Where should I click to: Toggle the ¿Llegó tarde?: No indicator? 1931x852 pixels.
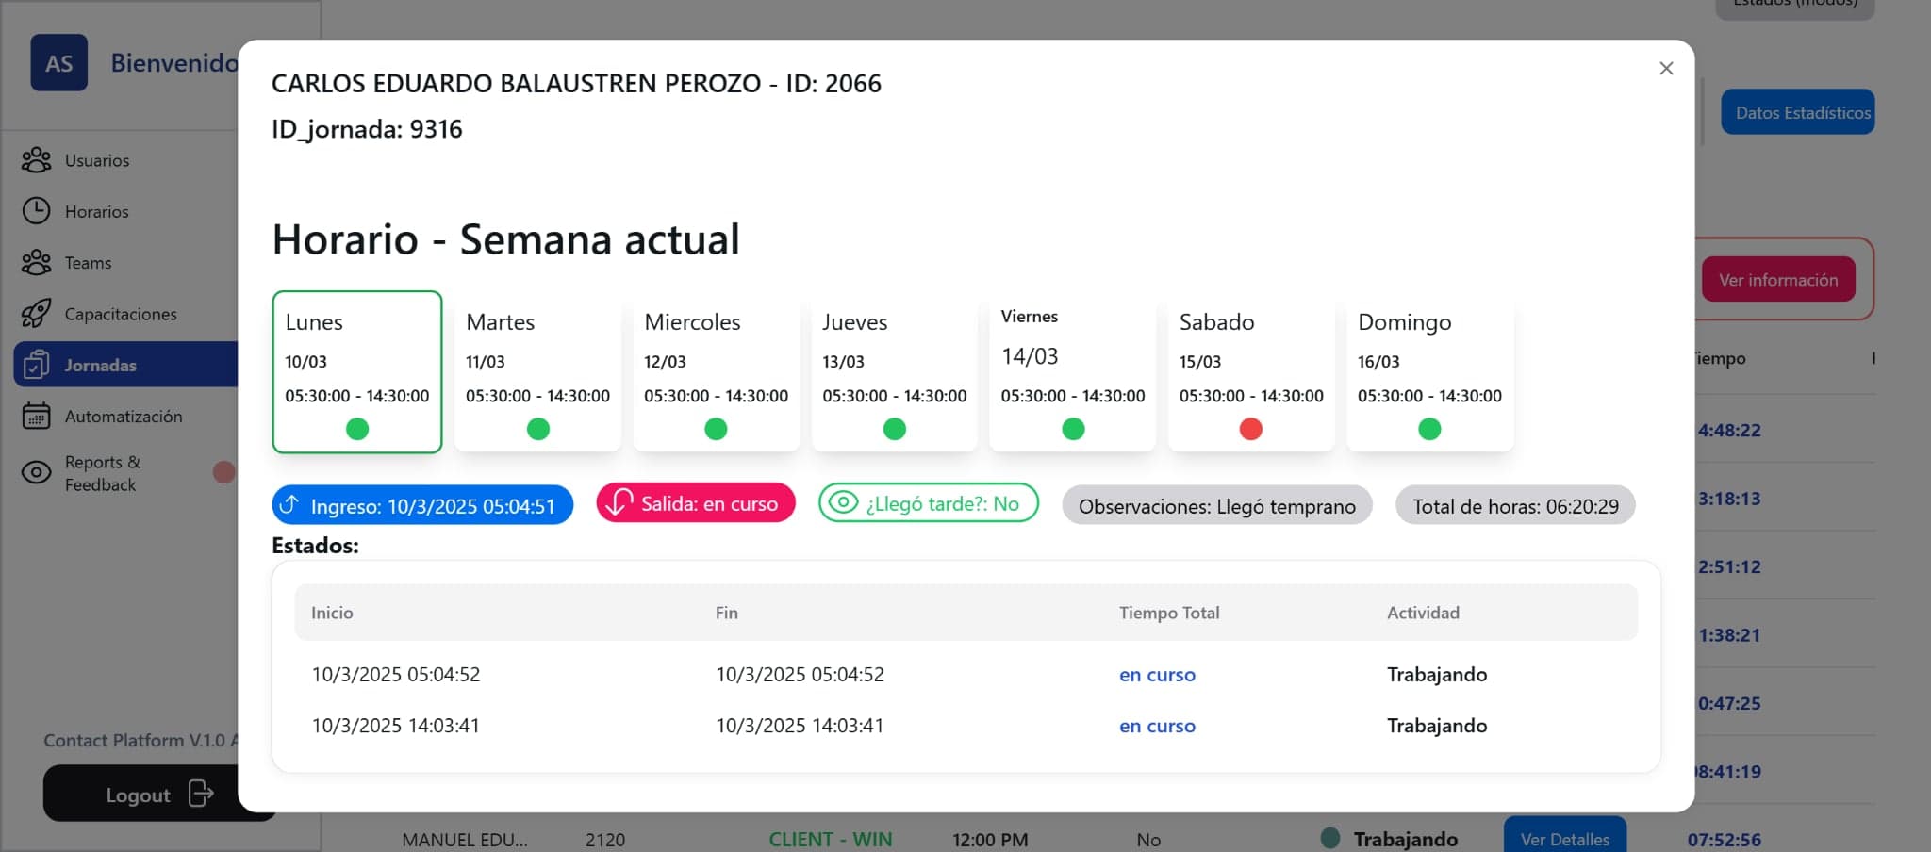click(x=928, y=504)
